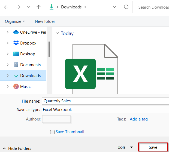Open the address bar history dropdown
The height and width of the screenshot is (152, 169).
114,7
